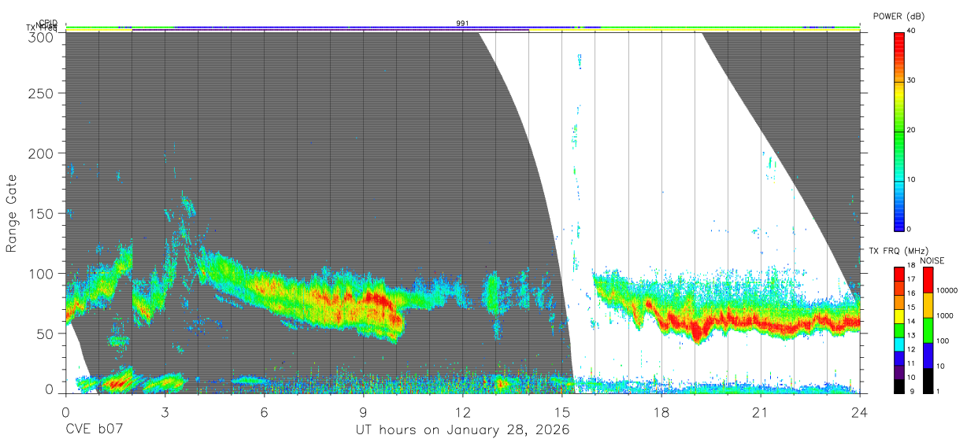Click the 6 hour tick label
The width and height of the screenshot is (967, 446).
[264, 412]
